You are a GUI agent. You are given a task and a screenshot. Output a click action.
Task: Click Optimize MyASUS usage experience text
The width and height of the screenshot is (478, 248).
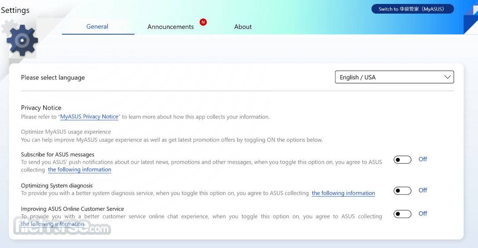pos(66,132)
